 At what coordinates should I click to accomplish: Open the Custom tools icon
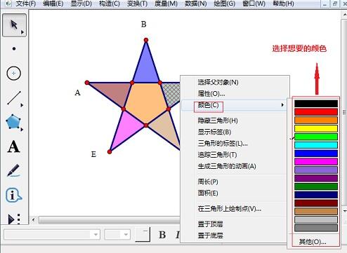click(x=14, y=219)
